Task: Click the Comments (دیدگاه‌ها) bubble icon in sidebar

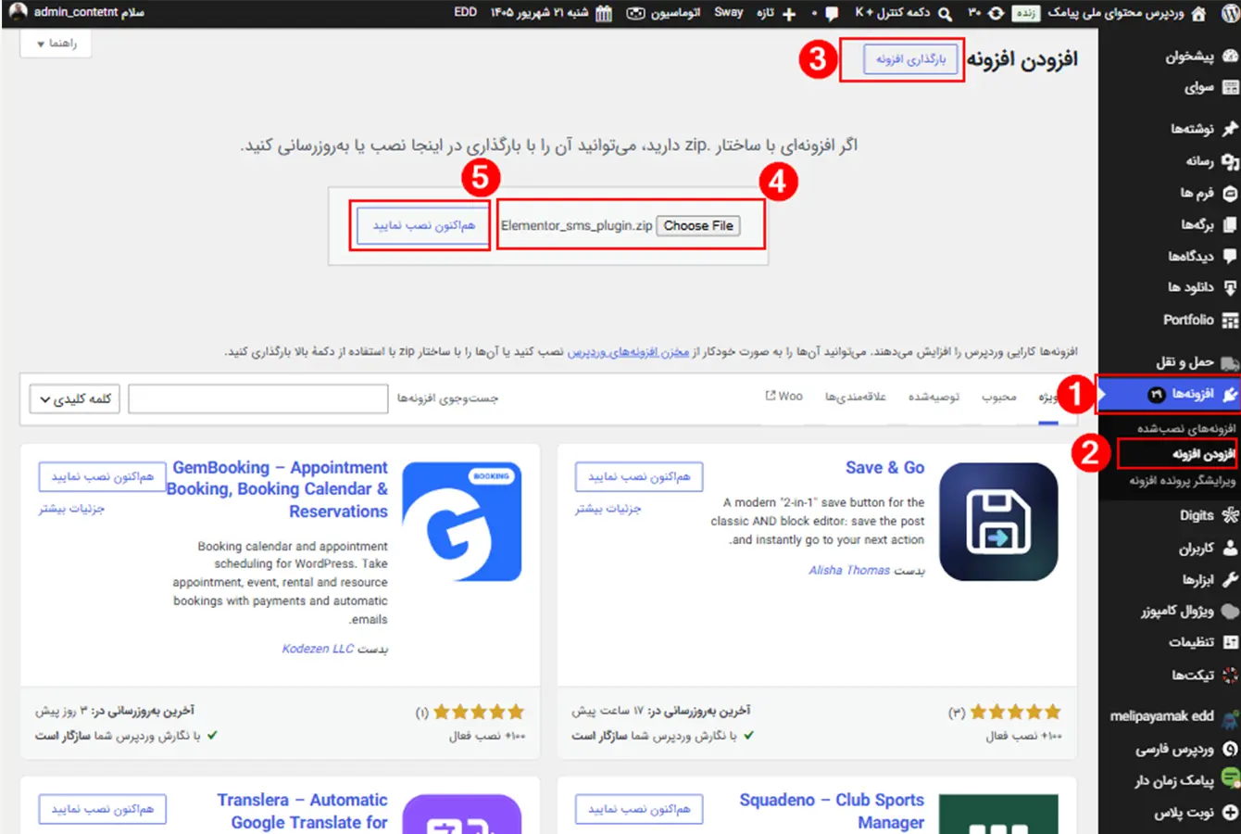Action: pyautogui.click(x=1230, y=256)
